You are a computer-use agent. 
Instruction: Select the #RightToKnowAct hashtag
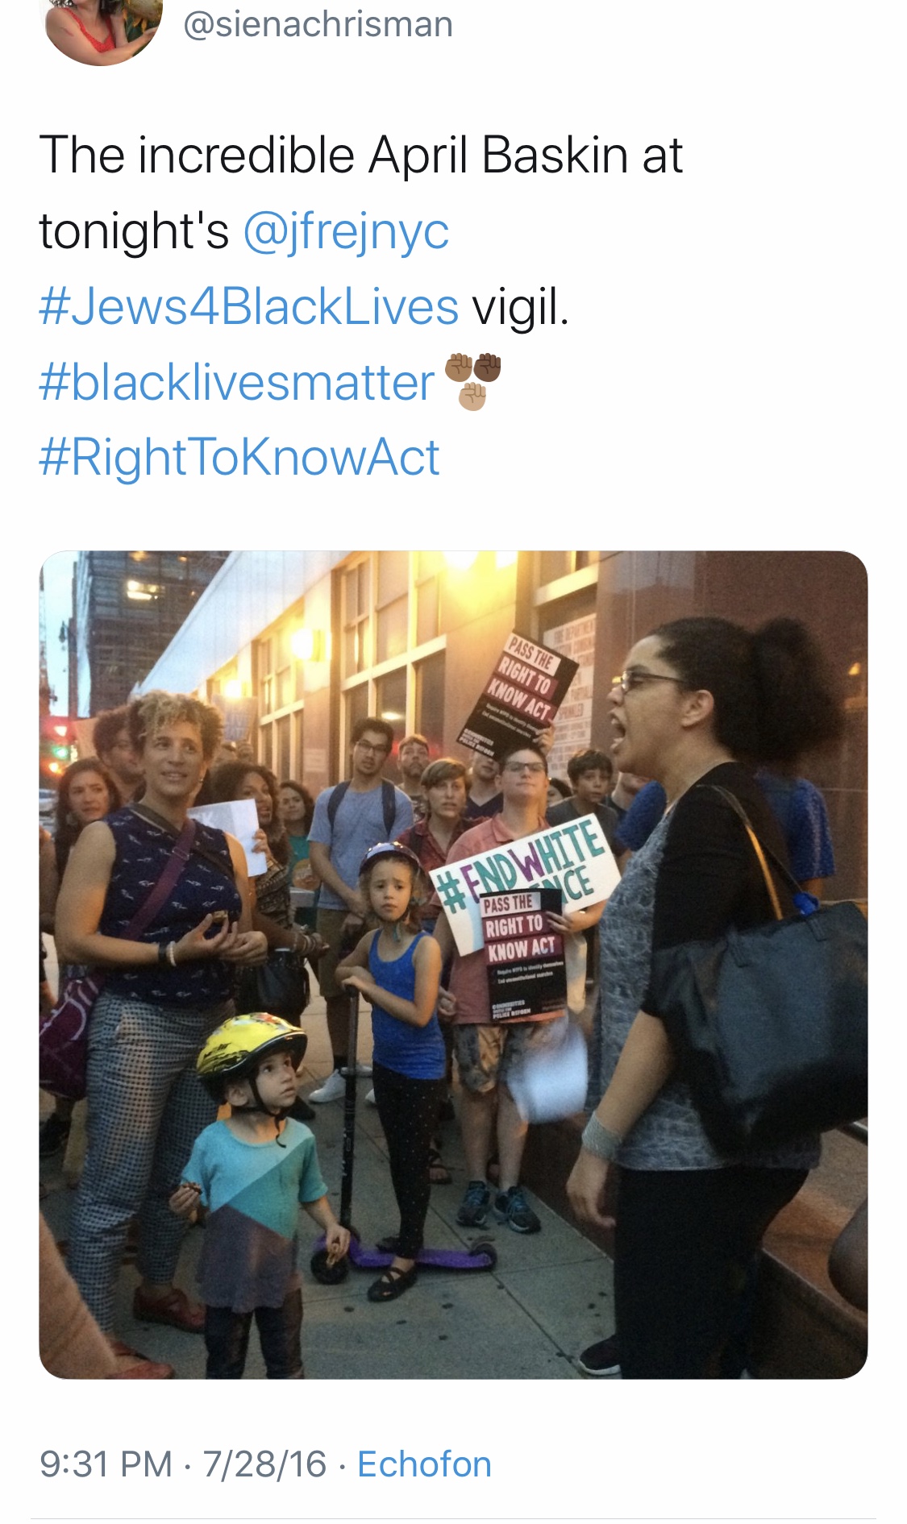point(239,457)
